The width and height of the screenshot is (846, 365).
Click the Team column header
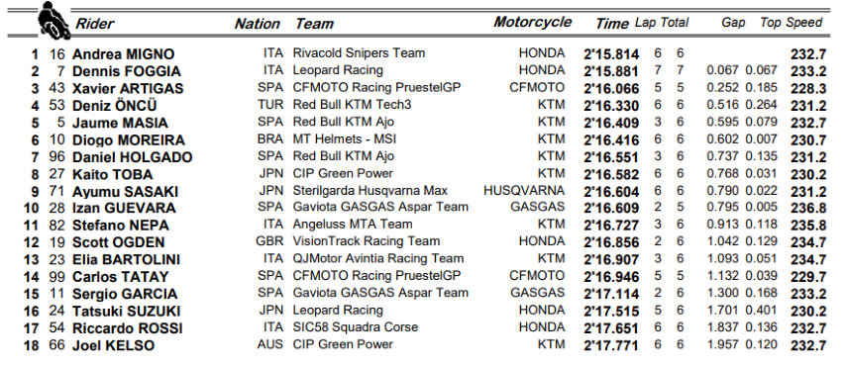(314, 24)
